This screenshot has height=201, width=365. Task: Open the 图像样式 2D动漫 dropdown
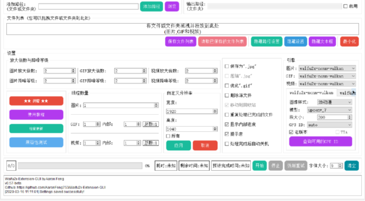329,102
